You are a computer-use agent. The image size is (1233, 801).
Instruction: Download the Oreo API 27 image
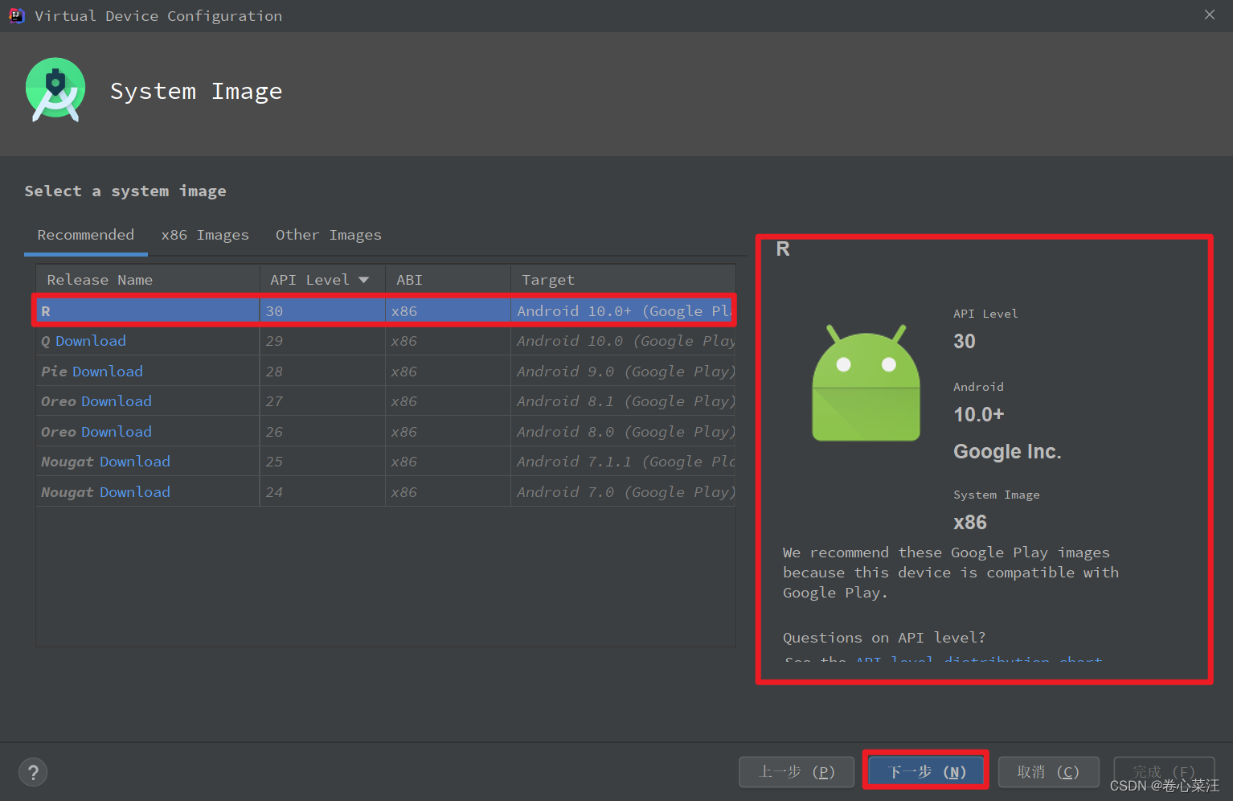117,401
